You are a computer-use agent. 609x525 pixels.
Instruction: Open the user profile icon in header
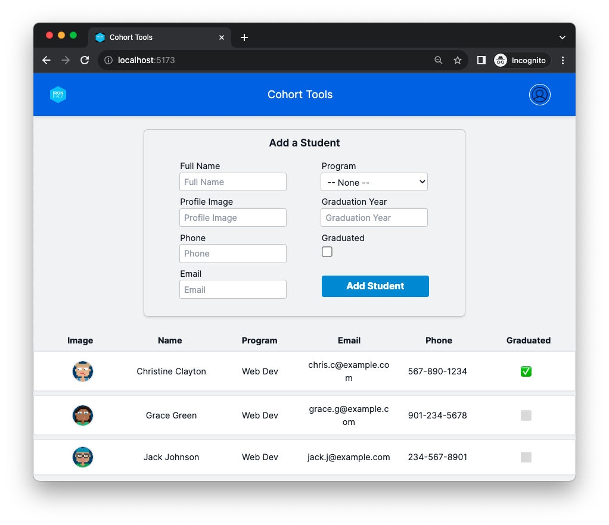pos(539,95)
